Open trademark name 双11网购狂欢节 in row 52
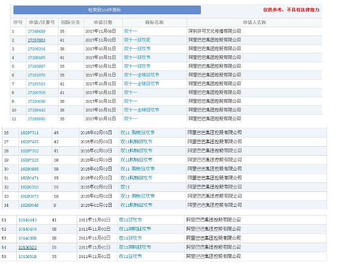Viewport: 337px width, 264px height. click(135, 229)
